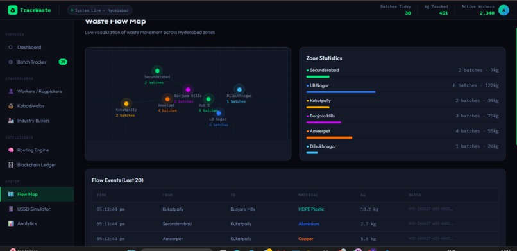Click the Aluminium material cell

click(309, 224)
